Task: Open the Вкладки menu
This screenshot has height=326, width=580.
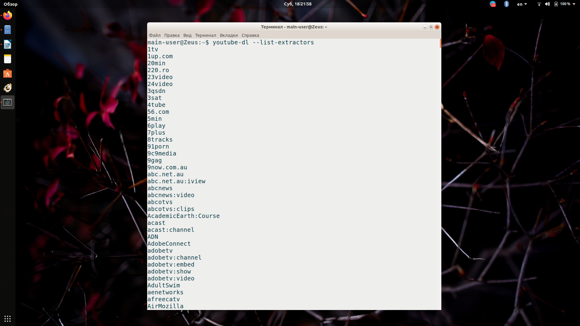Action: coord(229,35)
